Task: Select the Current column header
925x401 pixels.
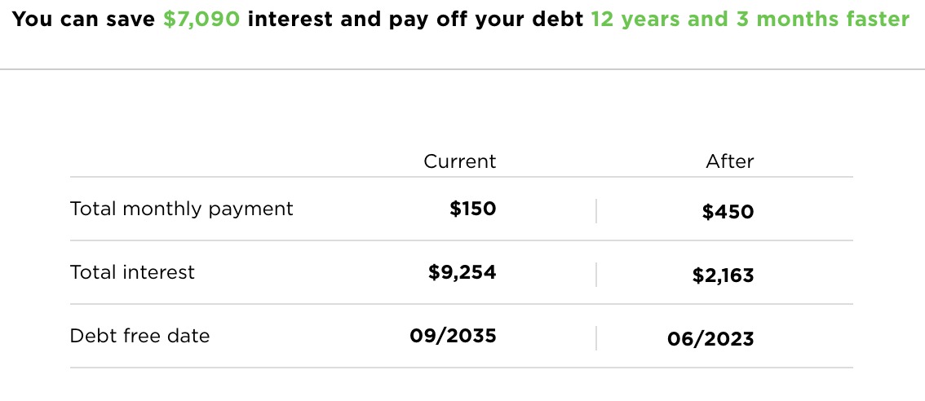Action: (x=459, y=161)
